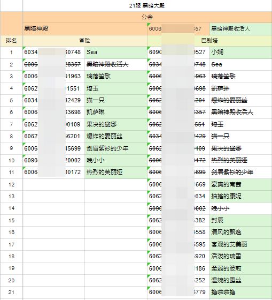Screen dimensions: 272x300
Task: Select the empty 冒险 name cell in rank 12
Action: (116, 184)
